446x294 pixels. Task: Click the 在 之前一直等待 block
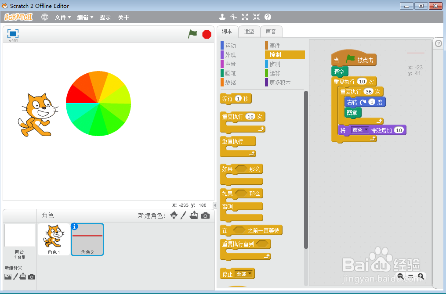click(x=251, y=230)
